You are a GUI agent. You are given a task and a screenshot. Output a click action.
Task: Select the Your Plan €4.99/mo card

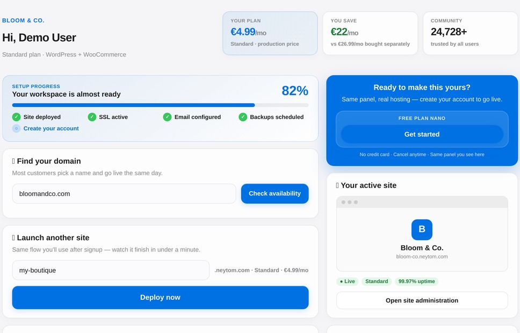pos(270,33)
